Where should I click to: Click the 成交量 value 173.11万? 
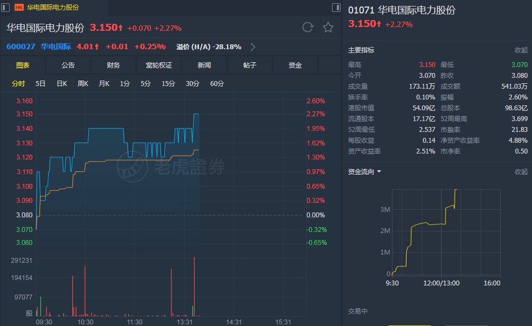(x=422, y=86)
